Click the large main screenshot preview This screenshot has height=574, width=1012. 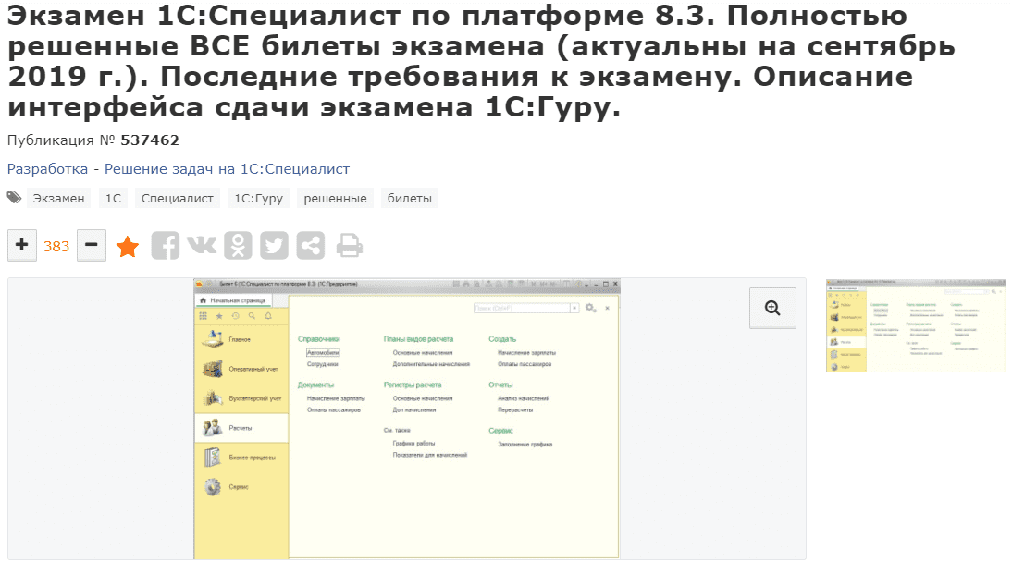pyautogui.click(x=407, y=419)
